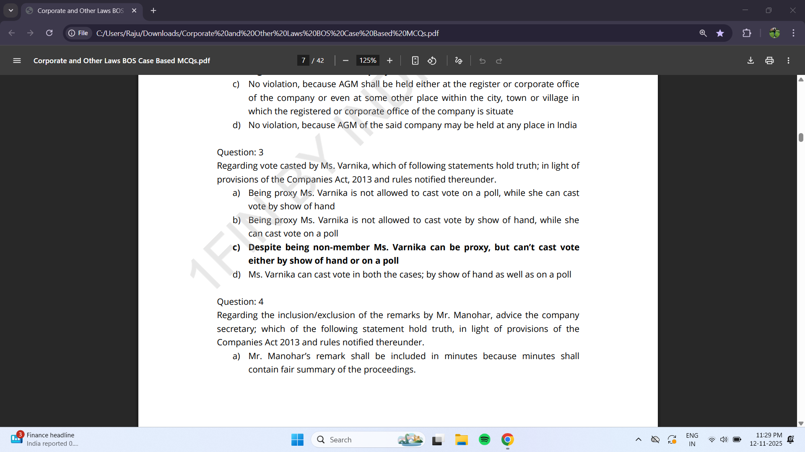805x452 pixels.
Task: Click the zoom out minus button
Action: coord(345,61)
